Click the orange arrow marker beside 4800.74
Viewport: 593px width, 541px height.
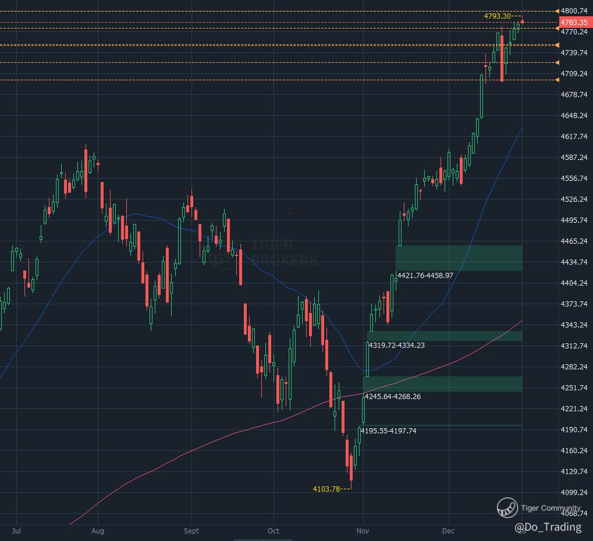[x=557, y=11]
